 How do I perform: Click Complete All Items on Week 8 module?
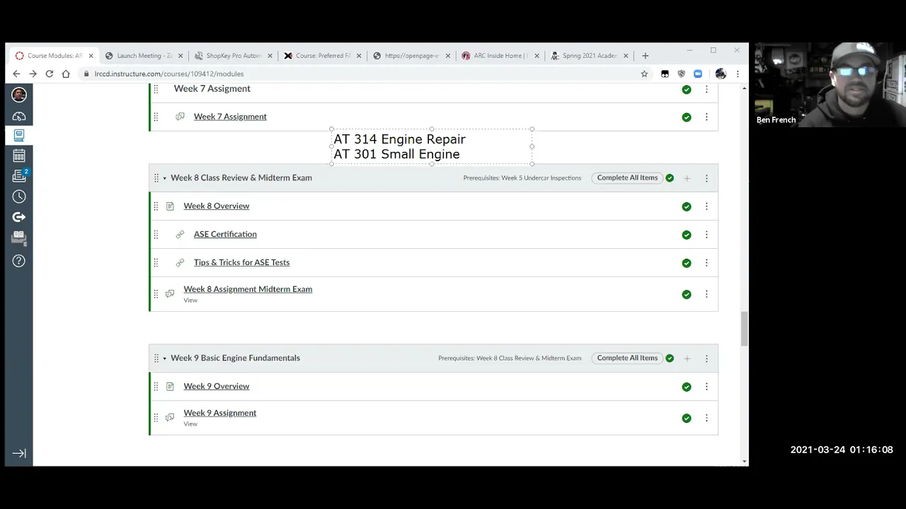627,178
